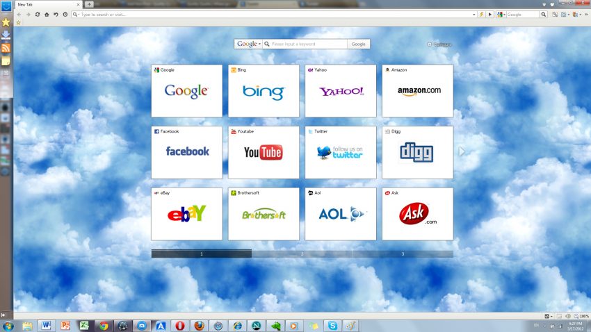Image resolution: width=591 pixels, height=332 pixels.
Task: Switch to quick access page 3
Action: 403,254
